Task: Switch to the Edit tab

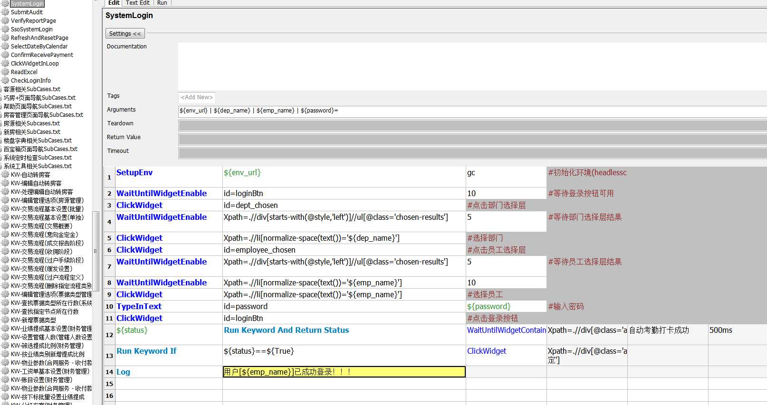Action: [114, 3]
